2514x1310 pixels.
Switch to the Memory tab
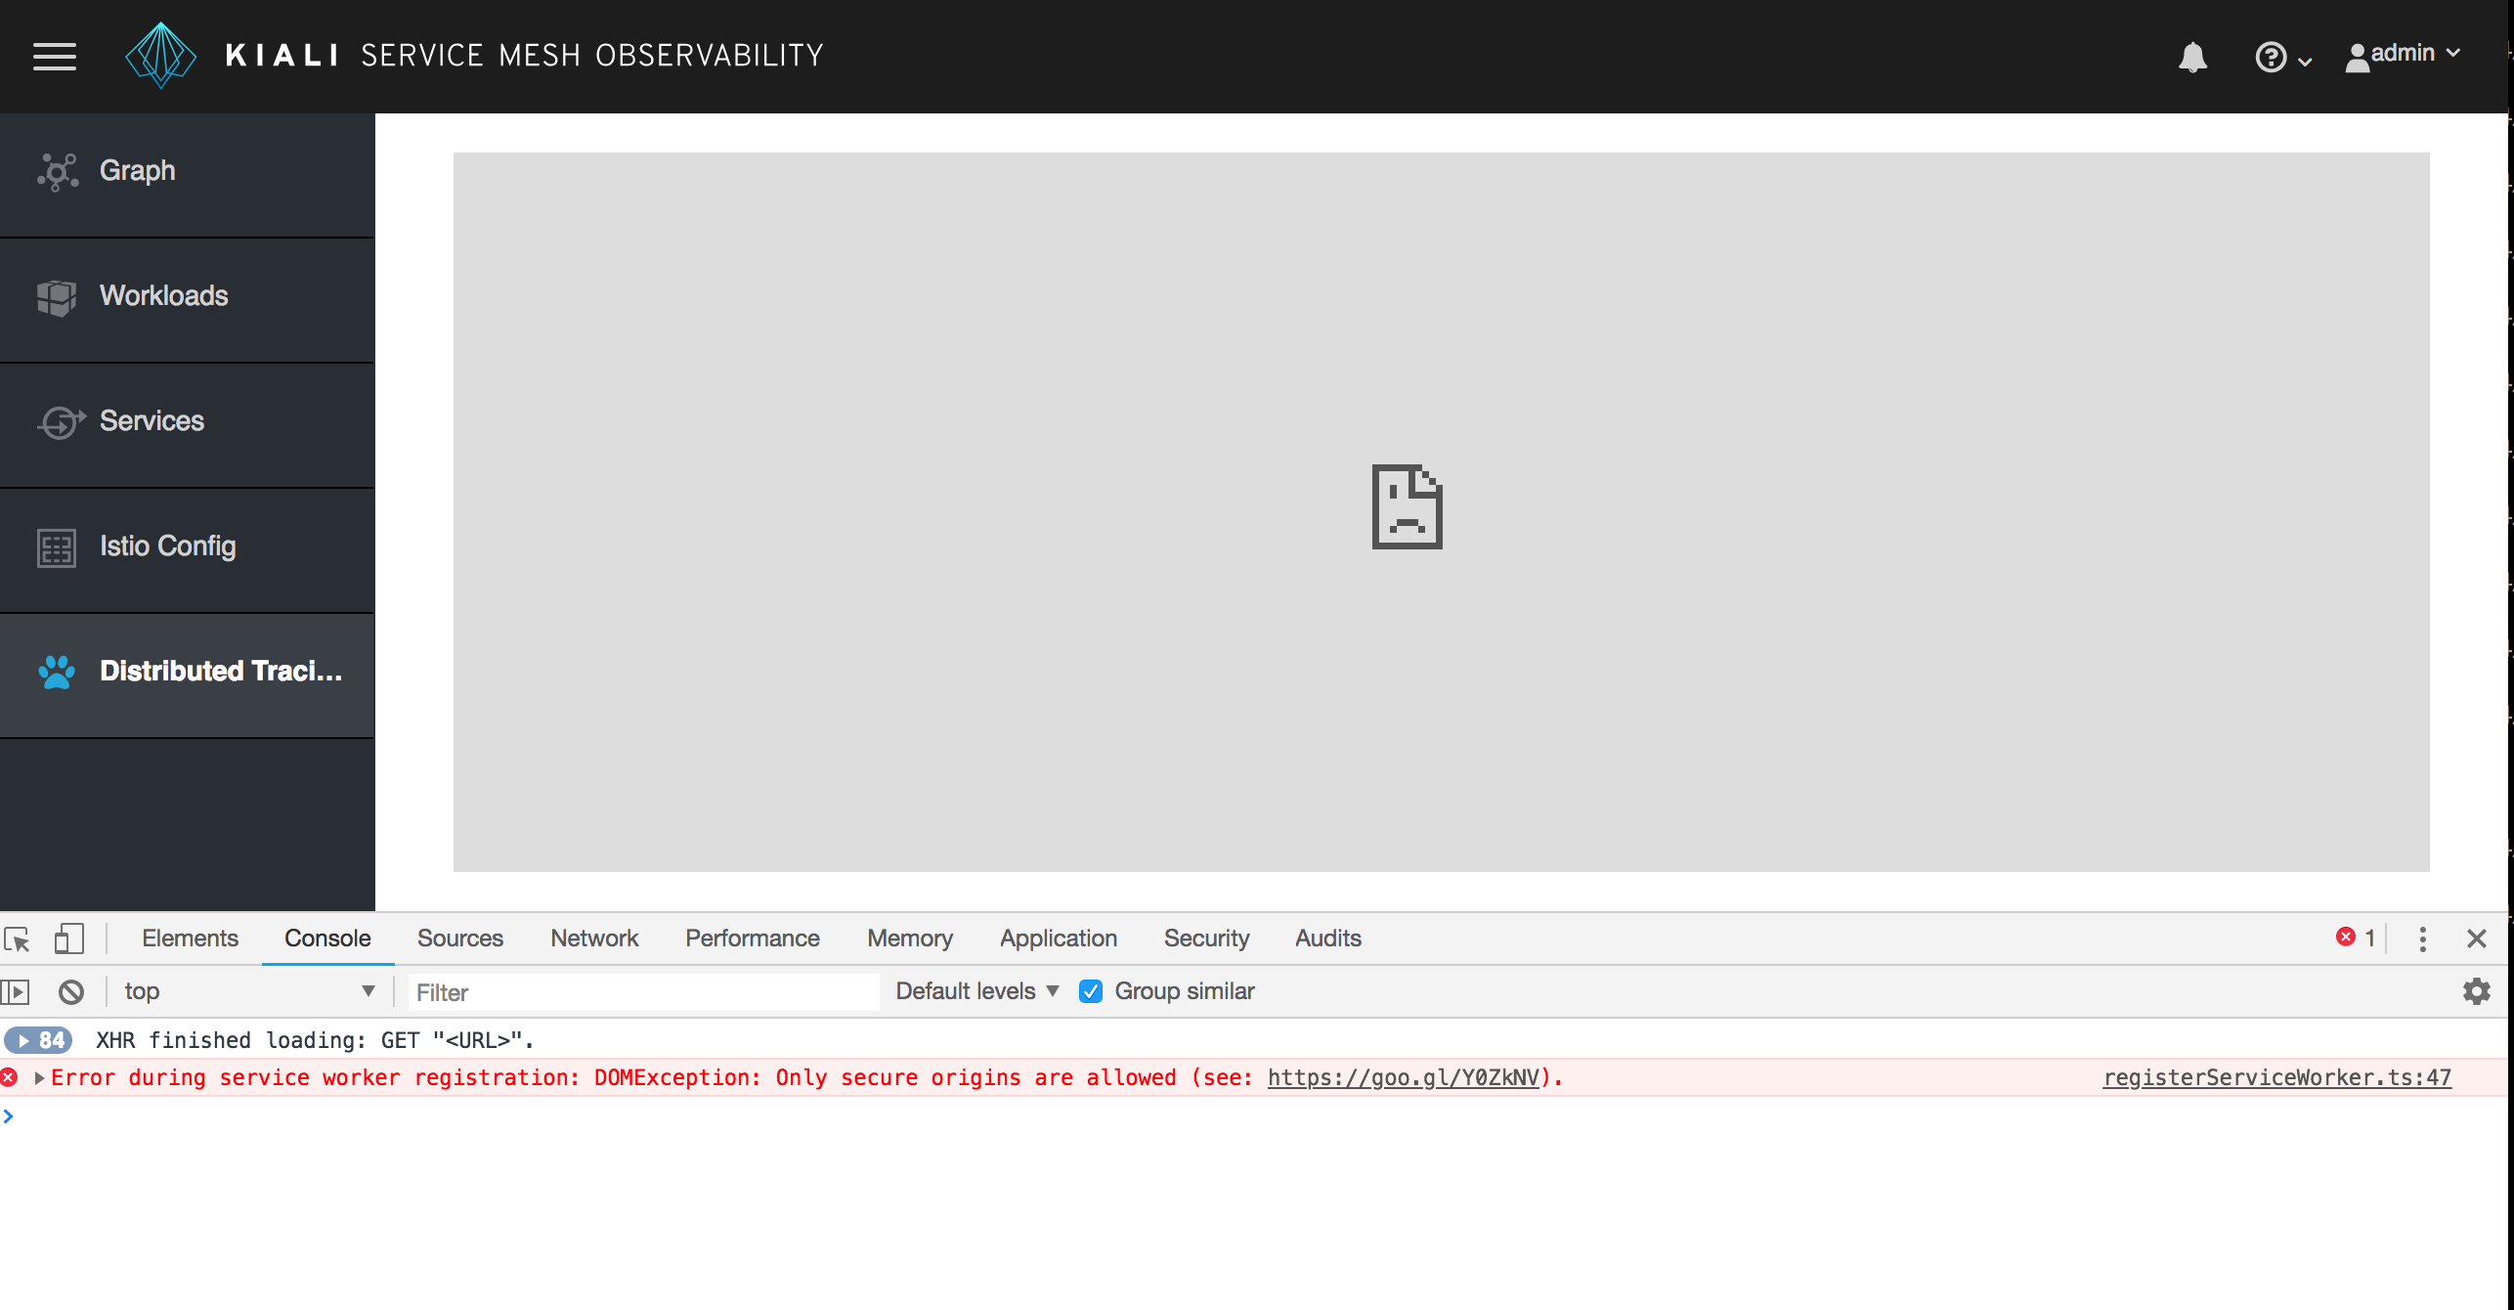pos(909,939)
